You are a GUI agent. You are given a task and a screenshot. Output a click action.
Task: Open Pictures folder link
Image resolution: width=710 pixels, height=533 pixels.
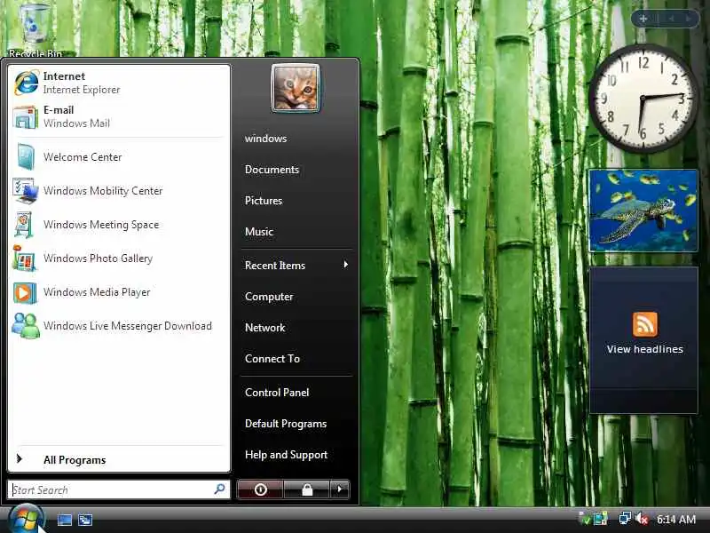(x=264, y=201)
